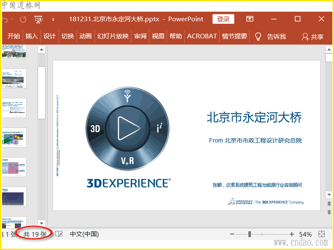Click zoom in plus button

coord(292,234)
